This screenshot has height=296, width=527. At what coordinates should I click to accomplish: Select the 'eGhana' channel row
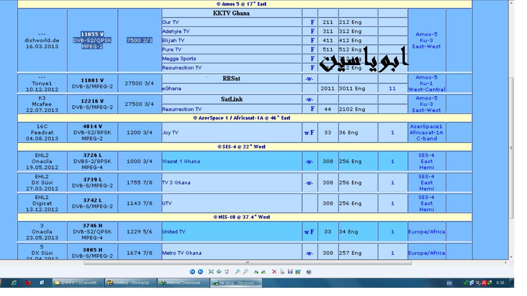[x=232, y=88]
